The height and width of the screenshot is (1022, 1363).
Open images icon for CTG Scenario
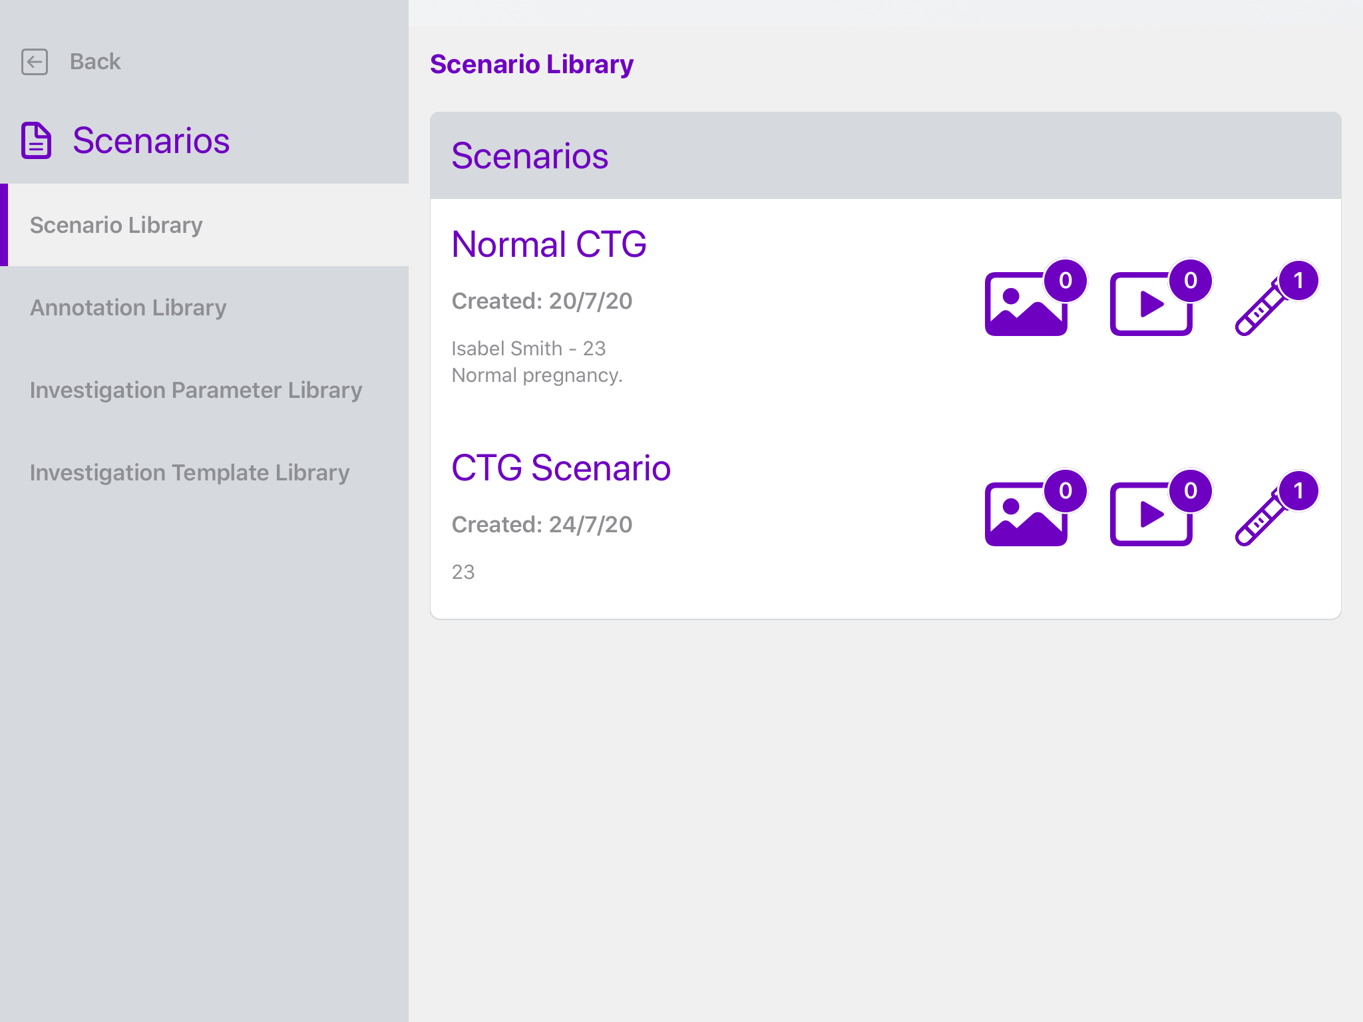coord(1026,514)
